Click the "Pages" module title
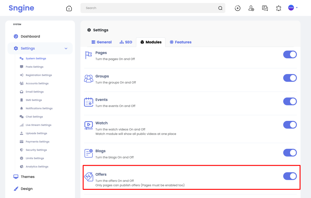 [x=101, y=53]
